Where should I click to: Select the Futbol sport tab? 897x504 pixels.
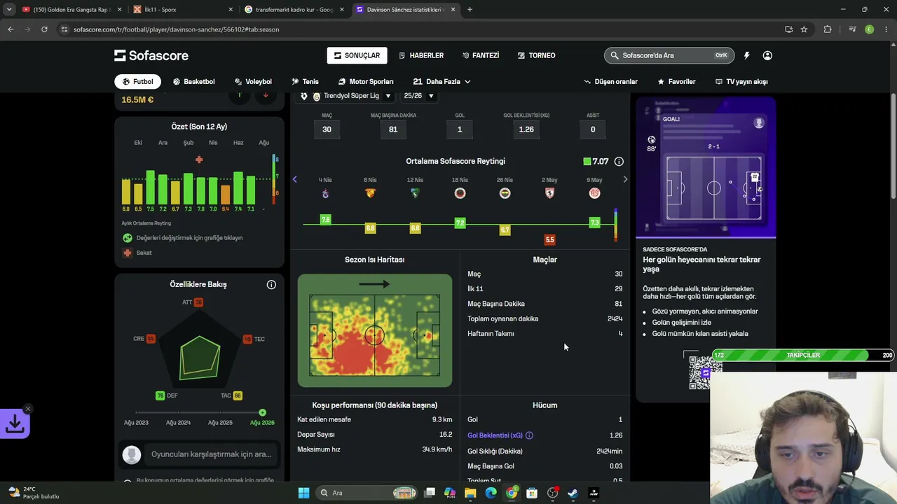tap(137, 81)
